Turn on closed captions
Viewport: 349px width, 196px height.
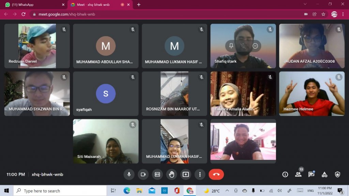(x=157, y=174)
